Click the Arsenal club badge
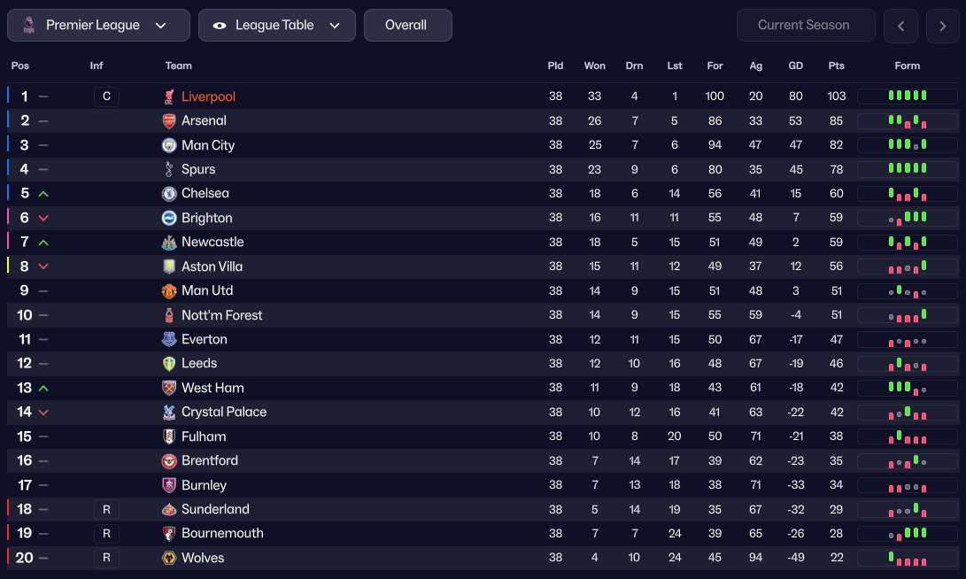Image resolution: width=966 pixels, height=579 pixels. tap(169, 120)
